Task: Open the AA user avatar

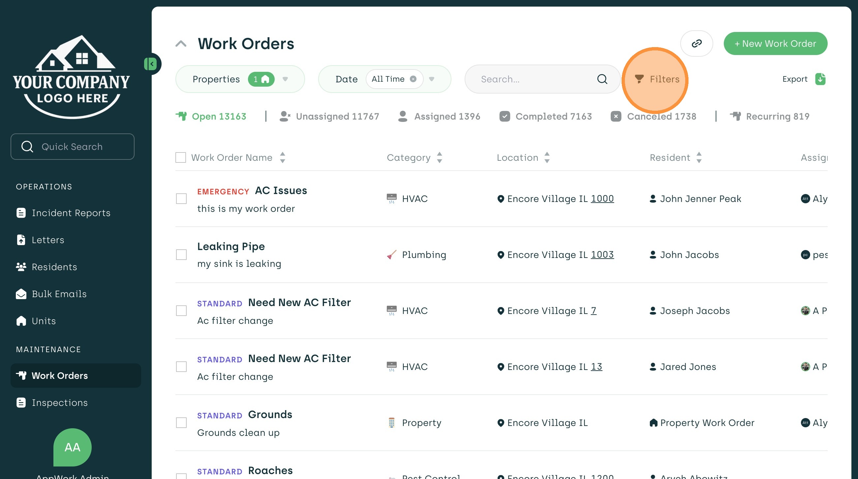Action: coord(72,447)
